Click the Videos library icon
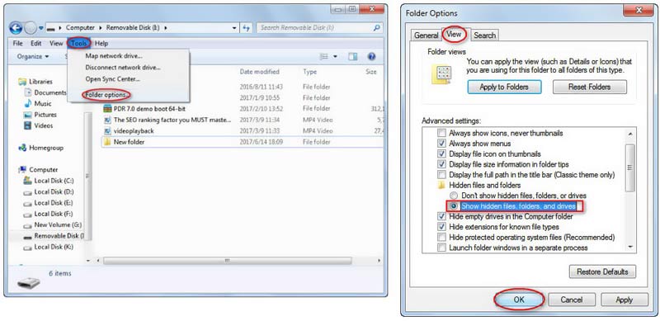The width and height of the screenshot is (660, 321). (x=28, y=125)
